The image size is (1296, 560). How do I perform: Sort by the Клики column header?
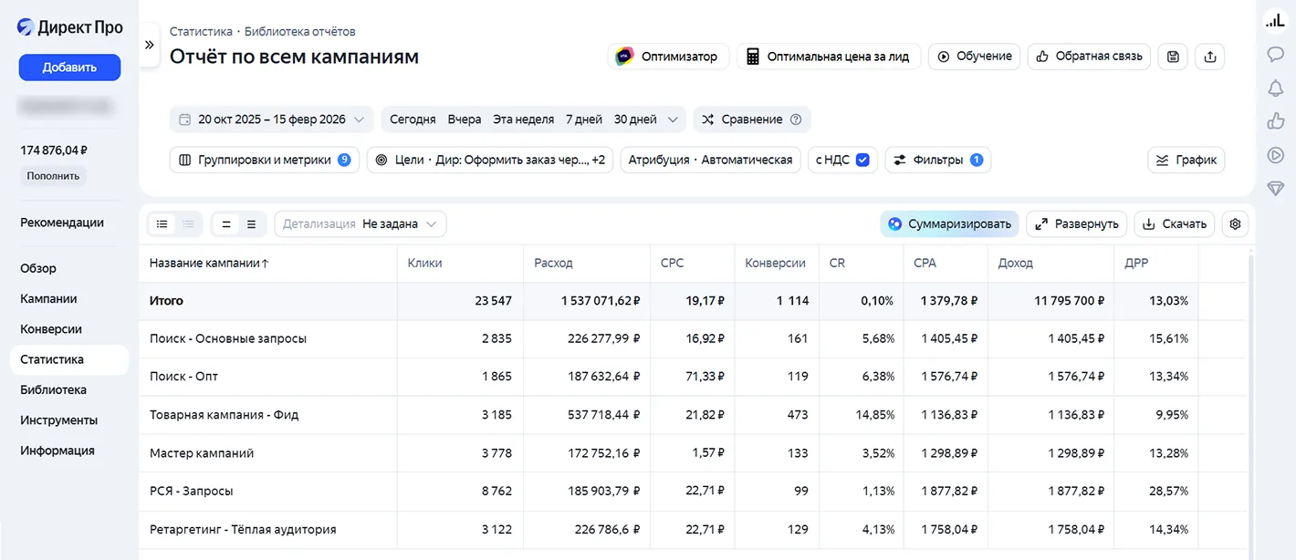click(425, 263)
